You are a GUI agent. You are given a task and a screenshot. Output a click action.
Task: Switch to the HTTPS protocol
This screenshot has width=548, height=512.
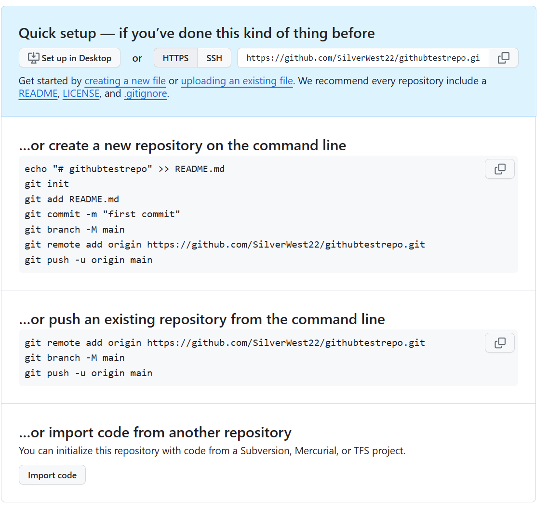175,57
